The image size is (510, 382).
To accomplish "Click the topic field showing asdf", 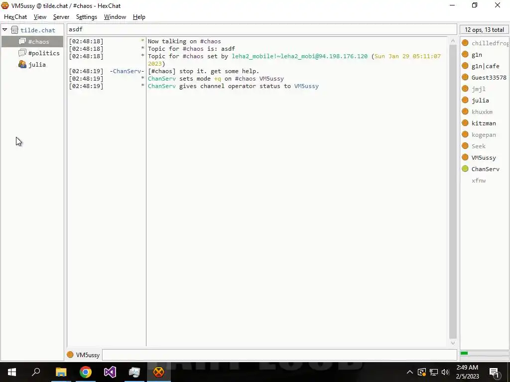I will [x=262, y=29].
